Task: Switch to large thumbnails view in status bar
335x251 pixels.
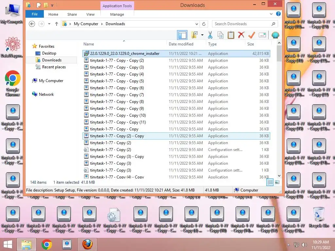Action: pyautogui.click(x=277, y=182)
